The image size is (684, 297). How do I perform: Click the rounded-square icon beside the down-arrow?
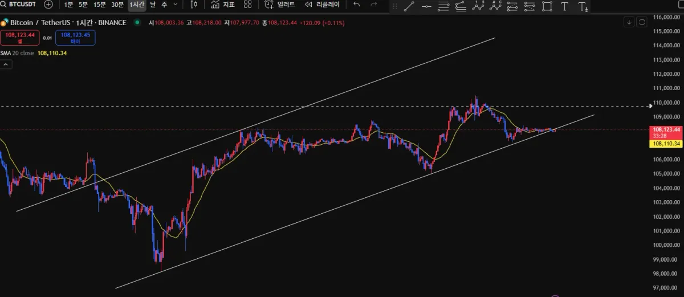coord(642,22)
